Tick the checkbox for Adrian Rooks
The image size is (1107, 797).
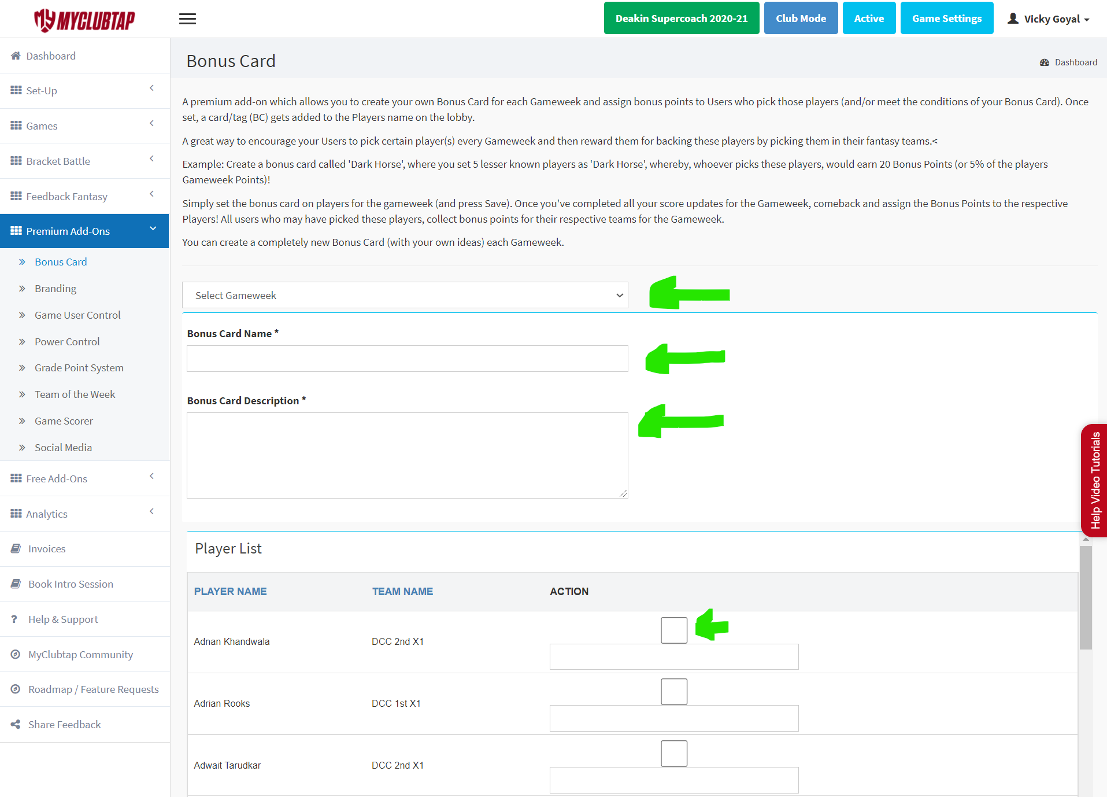(x=674, y=692)
